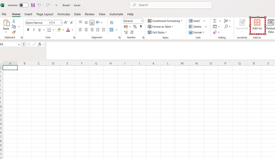
Task: Pick the yellow Fill Color button
Action: coord(59,30)
